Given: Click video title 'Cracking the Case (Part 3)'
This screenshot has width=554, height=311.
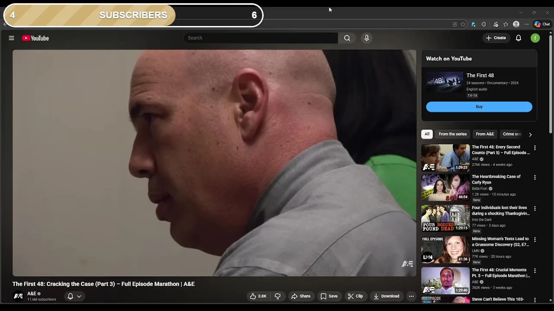Looking at the screenshot, I should click(x=103, y=284).
